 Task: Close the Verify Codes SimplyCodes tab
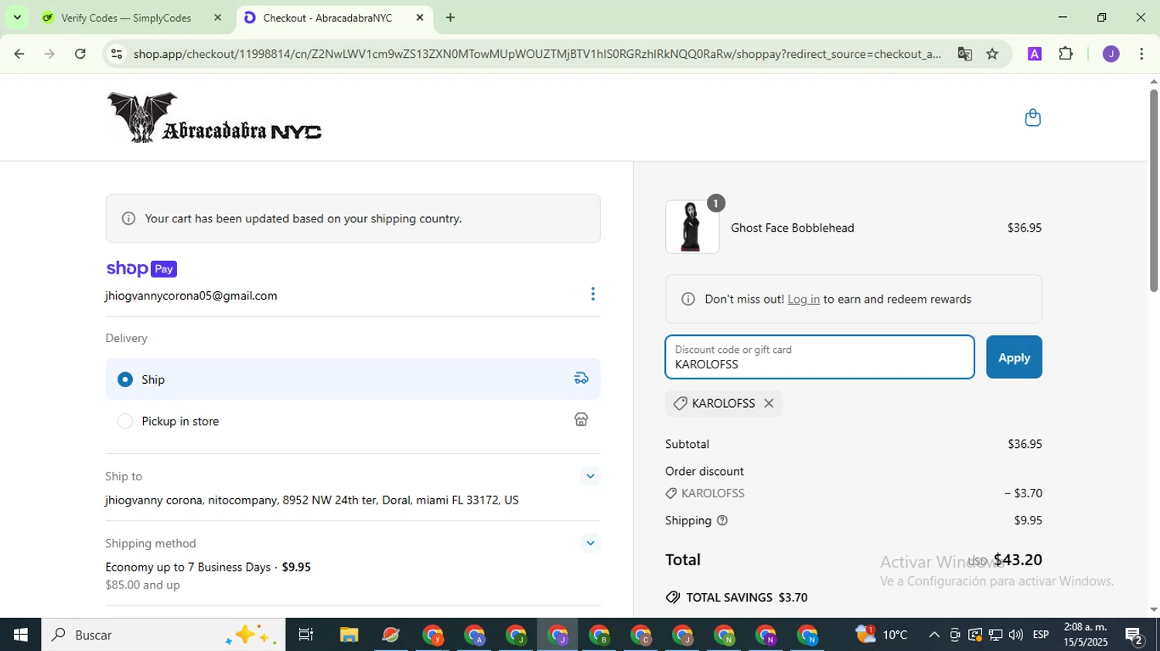coord(217,18)
